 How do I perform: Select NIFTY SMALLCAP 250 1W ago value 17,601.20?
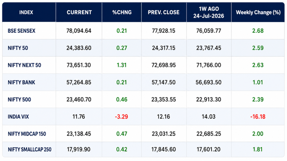pos(209,150)
